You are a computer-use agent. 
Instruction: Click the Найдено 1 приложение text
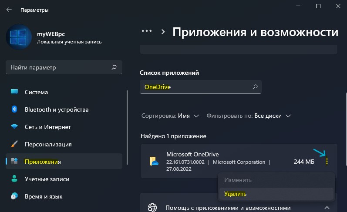pos(173,136)
